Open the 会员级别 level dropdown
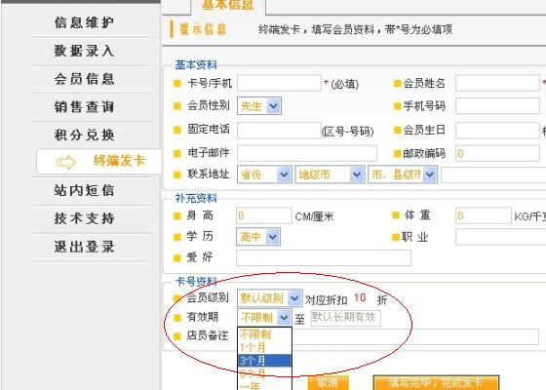Image resolution: width=546 pixels, height=390 pixels. [x=269, y=298]
